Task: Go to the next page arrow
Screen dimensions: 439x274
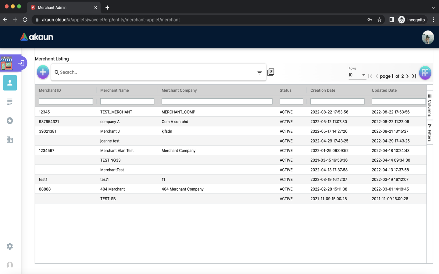Action: [x=408, y=76]
